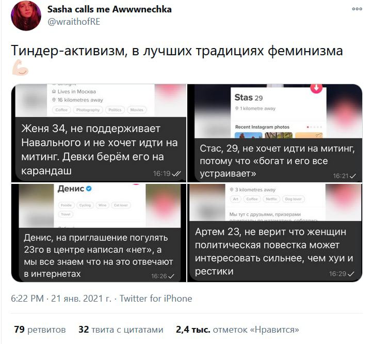View the 79 ретвитов list

(x=40, y=330)
